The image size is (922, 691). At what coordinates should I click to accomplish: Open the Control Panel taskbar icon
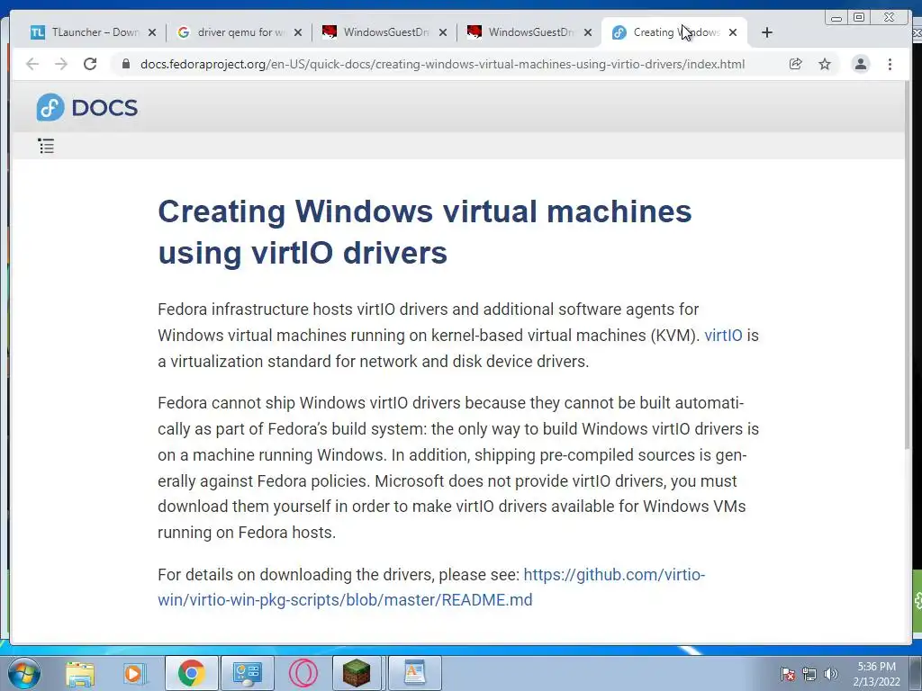[247, 673]
